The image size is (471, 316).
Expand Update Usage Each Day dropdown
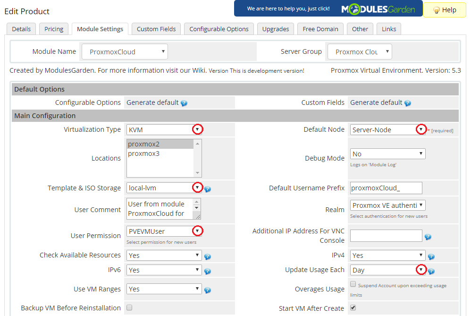point(388,270)
